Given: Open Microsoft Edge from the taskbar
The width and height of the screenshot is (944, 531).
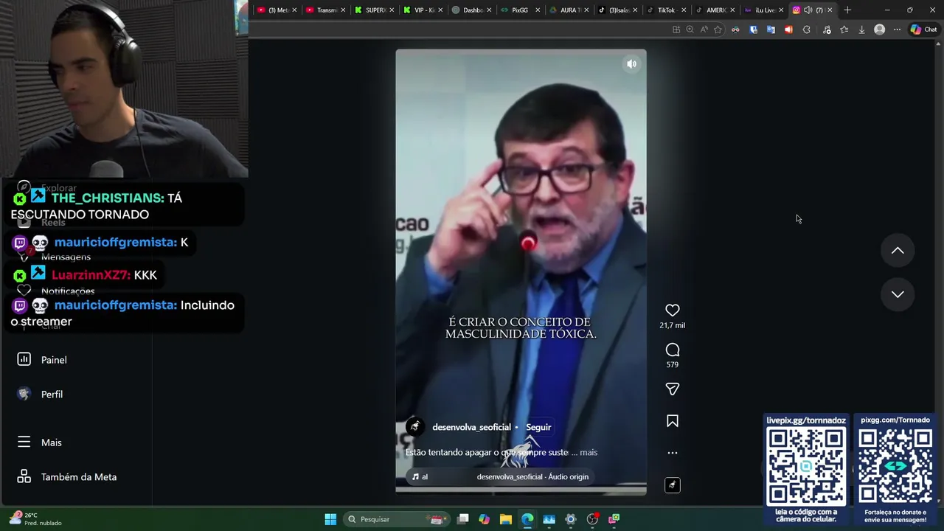Looking at the screenshot, I should coord(527,519).
